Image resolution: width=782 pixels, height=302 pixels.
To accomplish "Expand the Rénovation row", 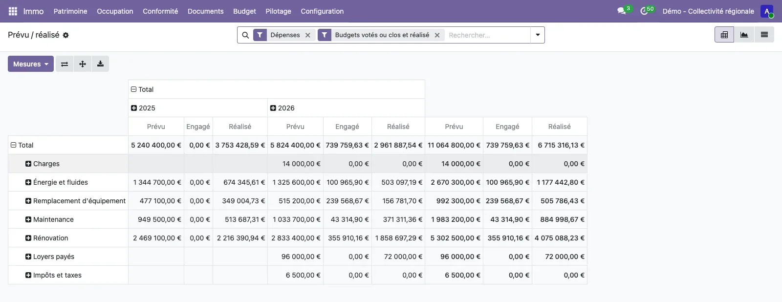I will [x=28, y=238].
